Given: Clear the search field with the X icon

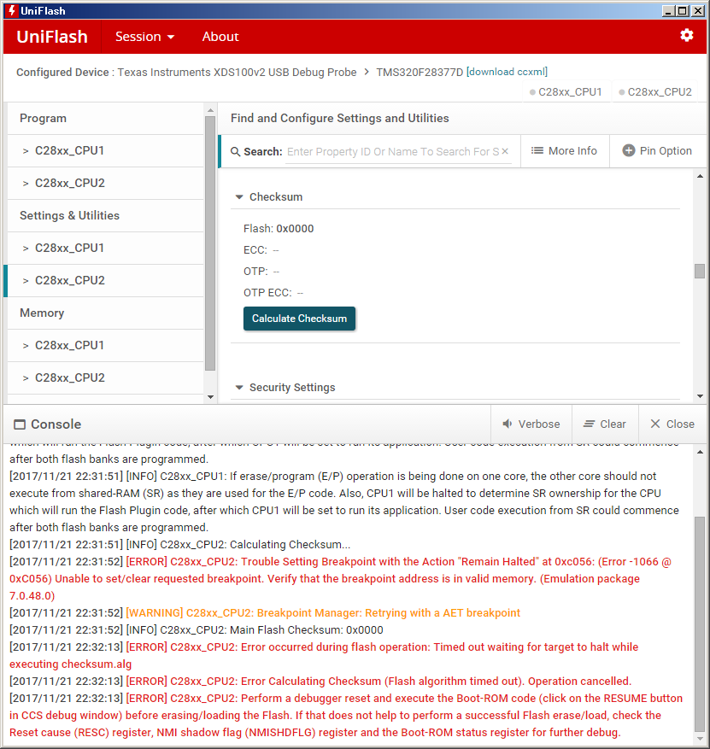Looking at the screenshot, I should pos(505,151).
